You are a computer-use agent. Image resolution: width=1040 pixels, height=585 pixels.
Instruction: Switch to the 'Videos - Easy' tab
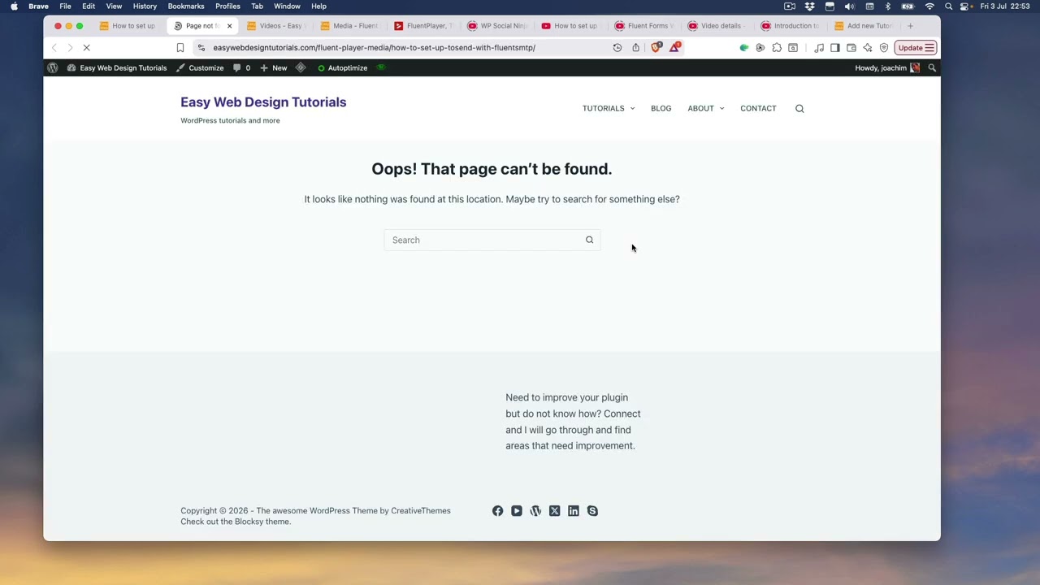point(275,26)
